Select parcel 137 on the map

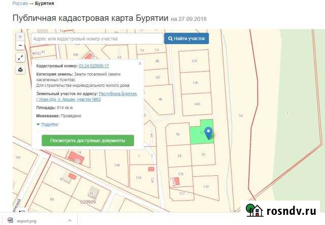[x=182, y=194]
